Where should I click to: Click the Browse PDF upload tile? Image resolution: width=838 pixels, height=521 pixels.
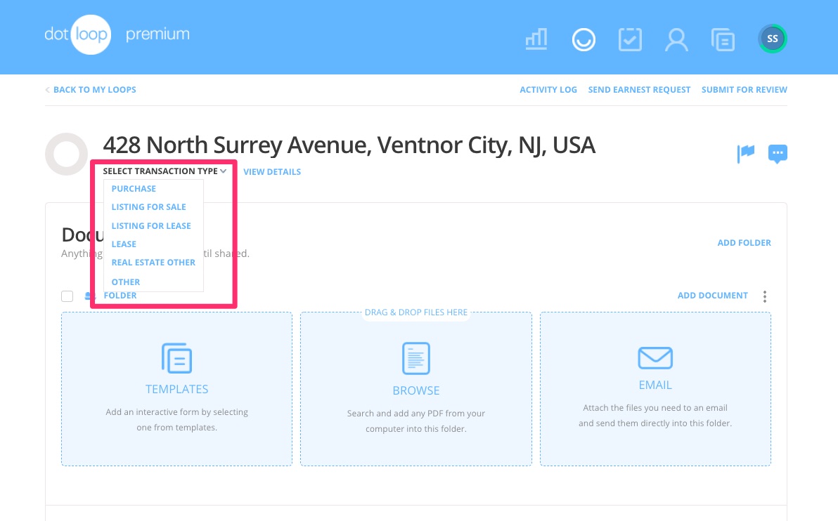pyautogui.click(x=416, y=388)
